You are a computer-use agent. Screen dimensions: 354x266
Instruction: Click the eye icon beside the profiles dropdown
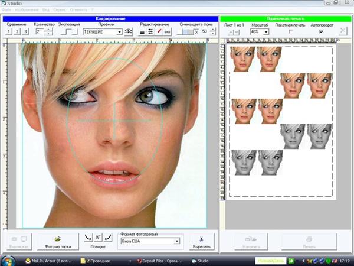[x=129, y=31]
